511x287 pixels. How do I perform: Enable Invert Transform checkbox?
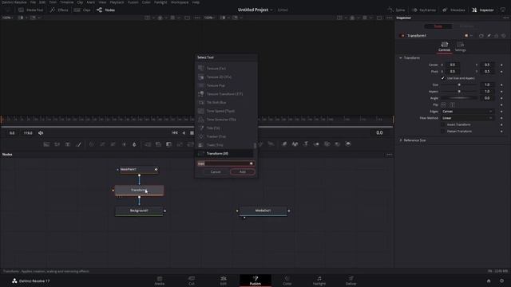[x=443, y=124]
